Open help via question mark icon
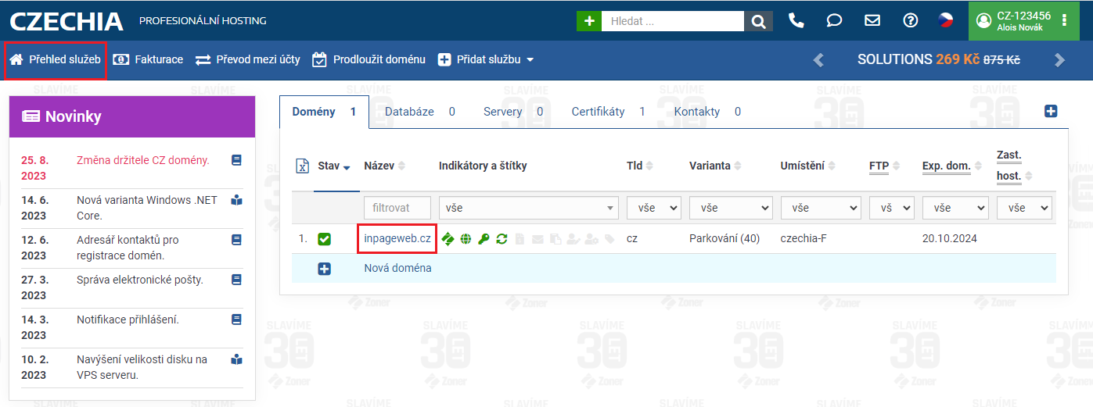Image resolution: width=1093 pixels, height=407 pixels. point(910,21)
